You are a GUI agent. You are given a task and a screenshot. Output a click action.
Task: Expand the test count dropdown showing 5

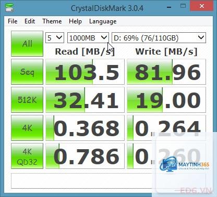point(55,37)
